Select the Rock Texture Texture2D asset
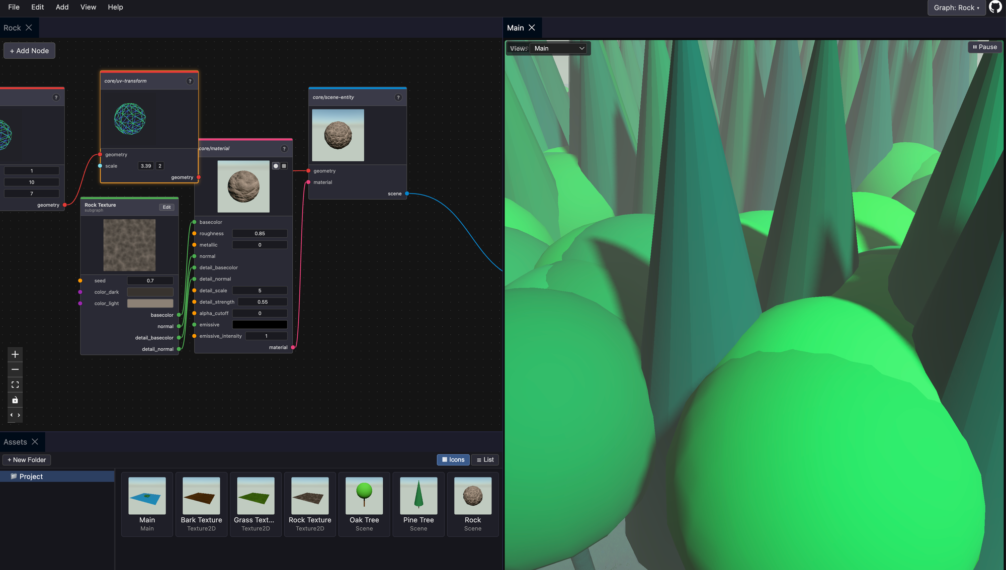This screenshot has height=570, width=1006. pos(310,504)
